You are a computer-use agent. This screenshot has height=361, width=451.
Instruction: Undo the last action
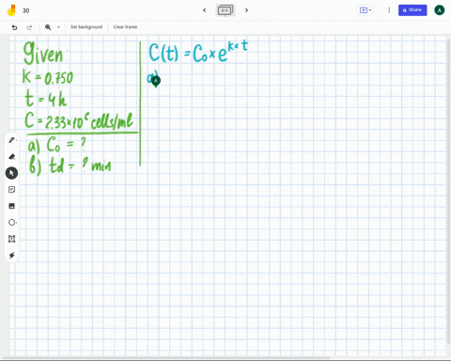click(14, 27)
